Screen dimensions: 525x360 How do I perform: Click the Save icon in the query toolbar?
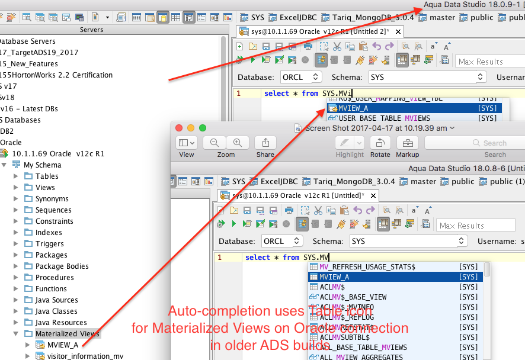pyautogui.click(x=266, y=46)
